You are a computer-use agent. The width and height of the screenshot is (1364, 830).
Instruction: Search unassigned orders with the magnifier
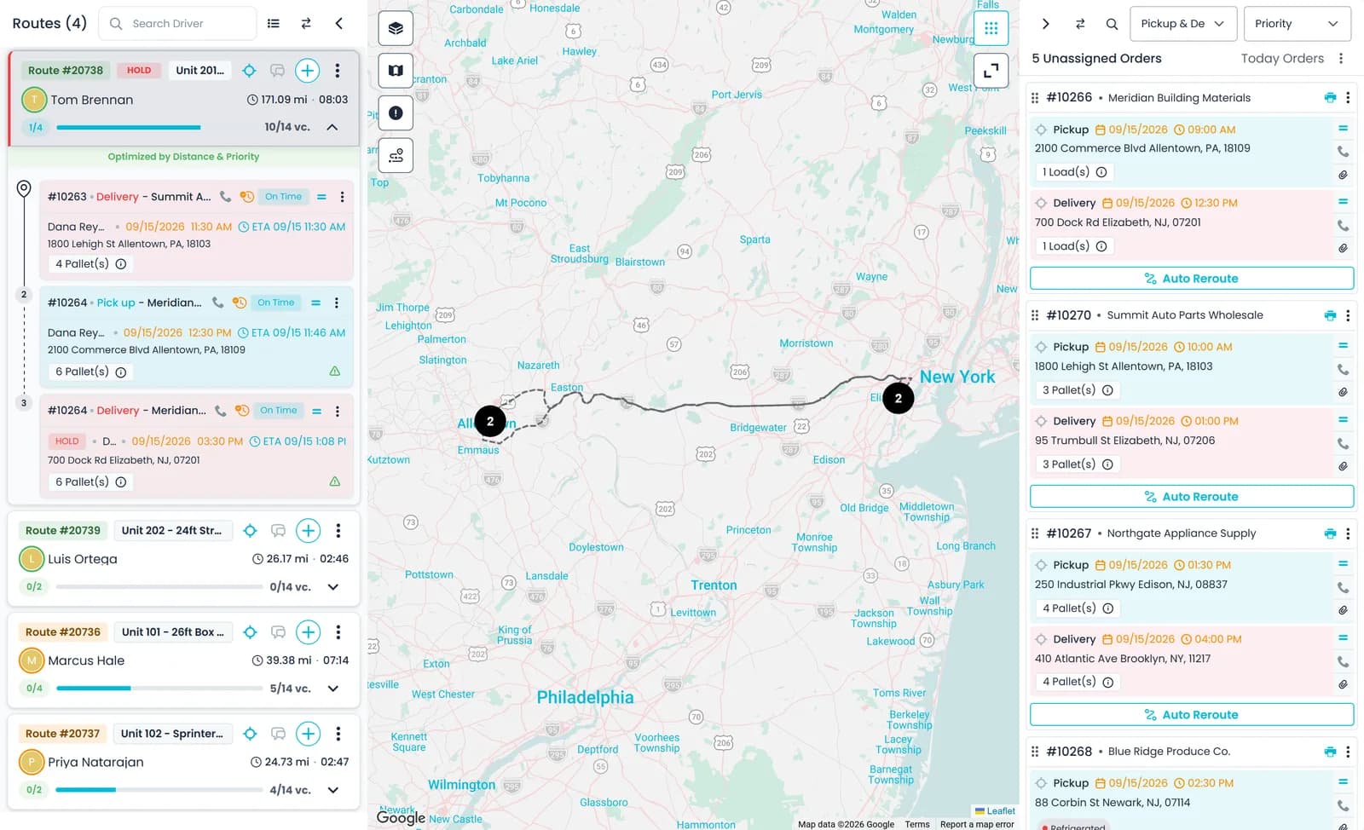coord(1112,24)
